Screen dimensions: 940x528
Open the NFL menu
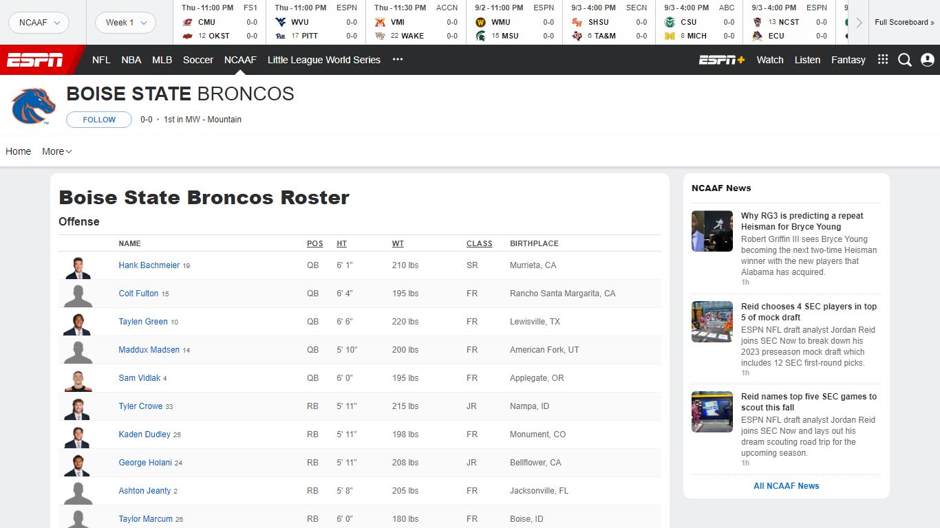[101, 60]
